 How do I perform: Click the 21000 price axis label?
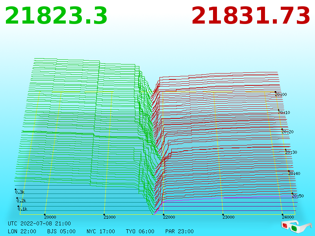[x=109, y=217]
